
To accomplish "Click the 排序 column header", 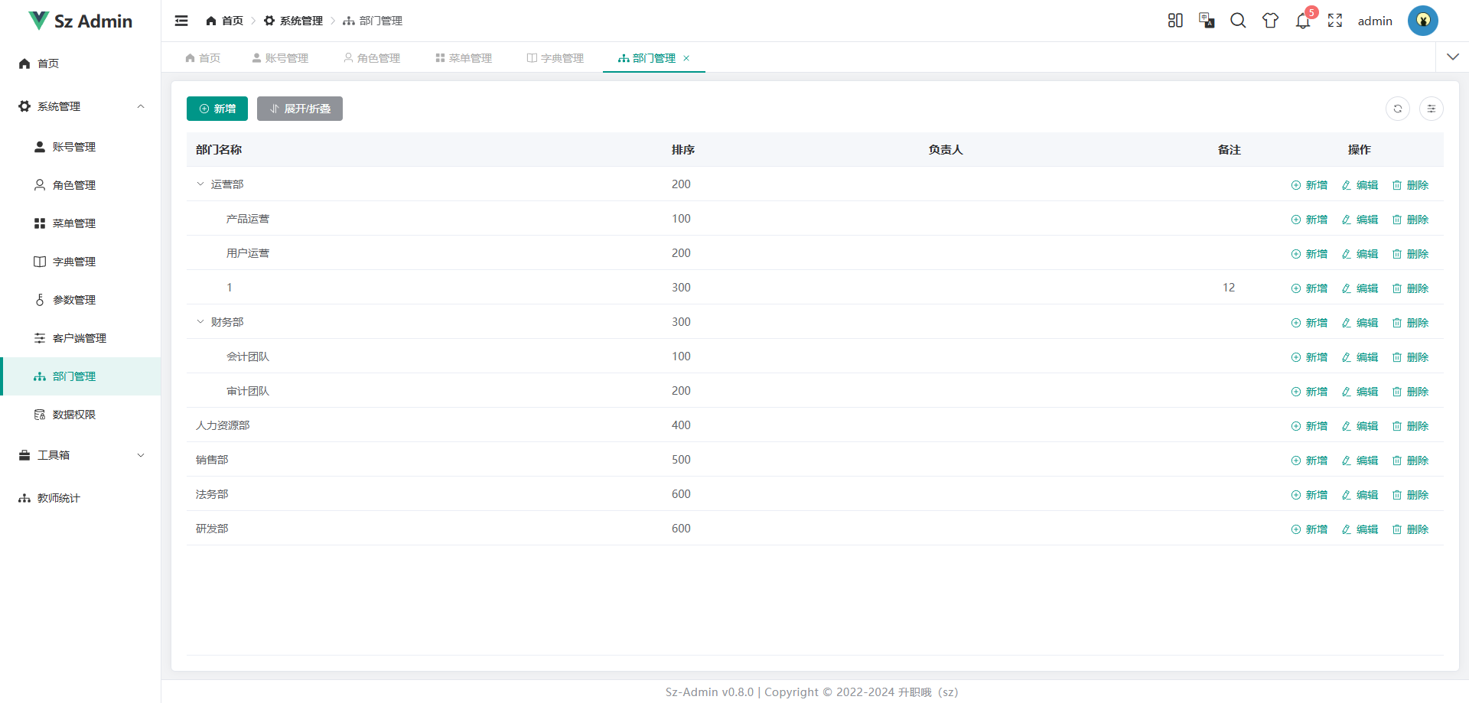I will [683, 150].
